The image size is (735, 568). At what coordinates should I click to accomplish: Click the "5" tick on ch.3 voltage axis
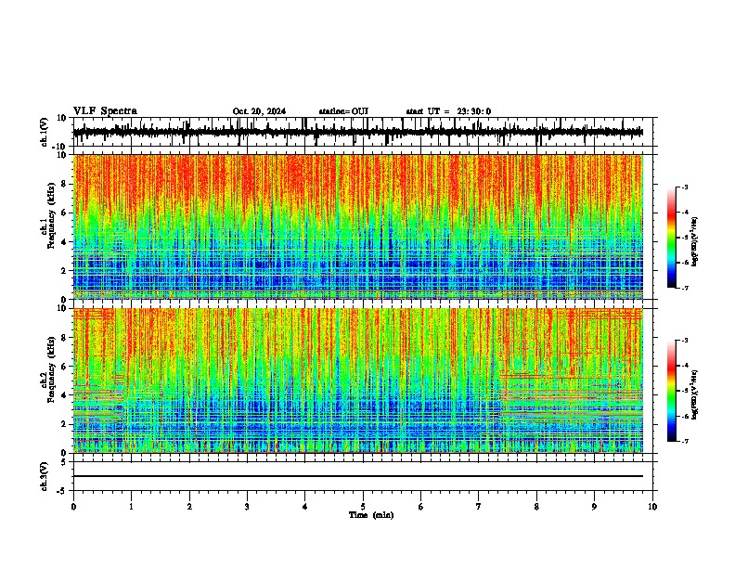65,462
